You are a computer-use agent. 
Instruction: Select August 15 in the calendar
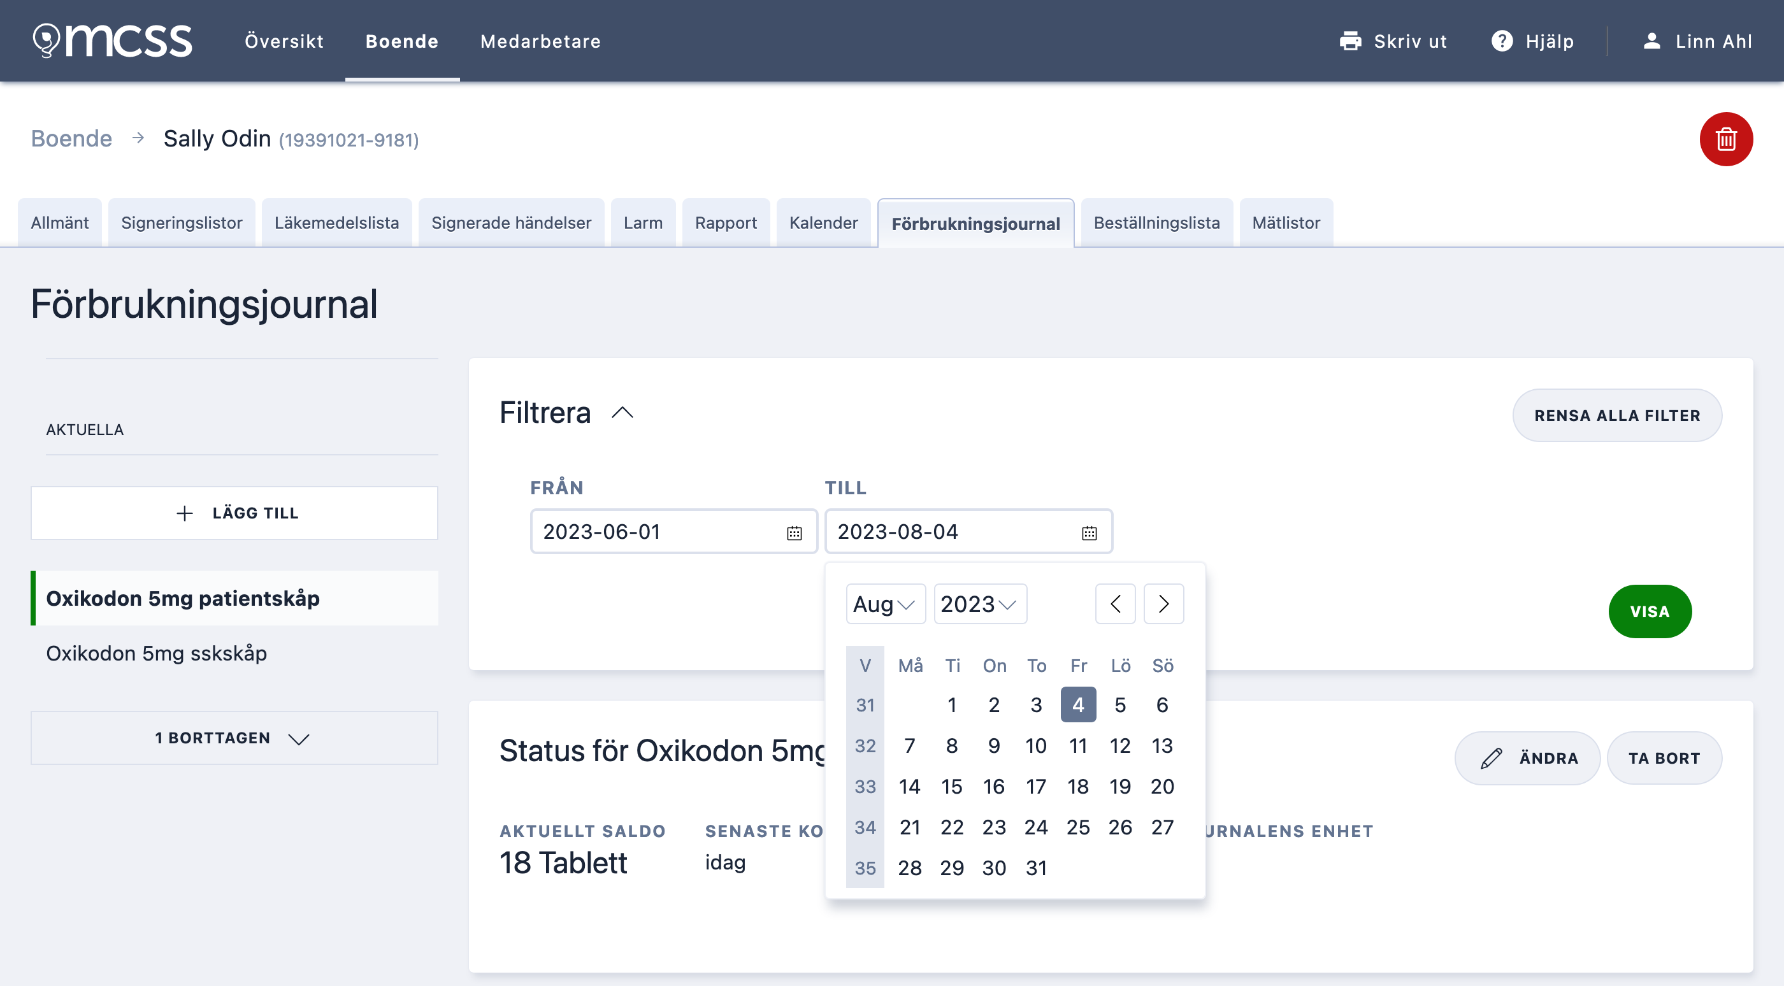951,787
